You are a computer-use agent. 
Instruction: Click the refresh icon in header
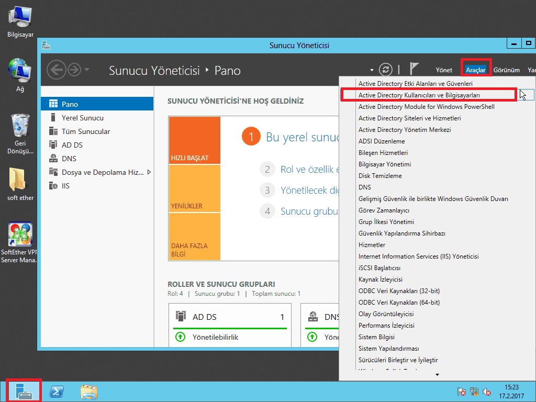[x=386, y=70]
